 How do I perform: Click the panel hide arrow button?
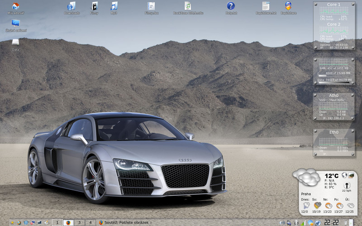[x=351, y=222]
